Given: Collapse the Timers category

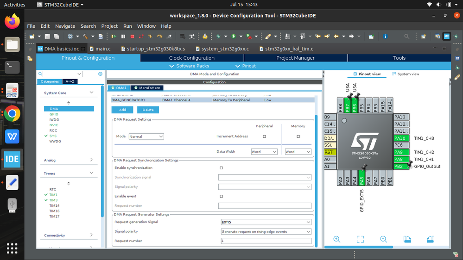Looking at the screenshot, I should click(91, 173).
